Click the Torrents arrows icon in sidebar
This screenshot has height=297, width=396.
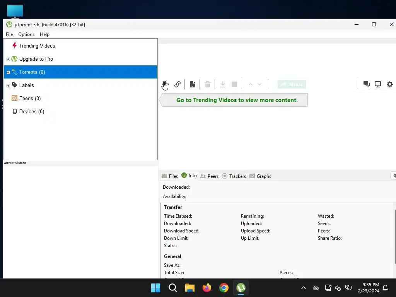(14, 72)
